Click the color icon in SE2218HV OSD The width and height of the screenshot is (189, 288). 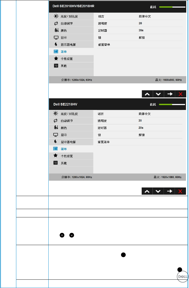56,128
